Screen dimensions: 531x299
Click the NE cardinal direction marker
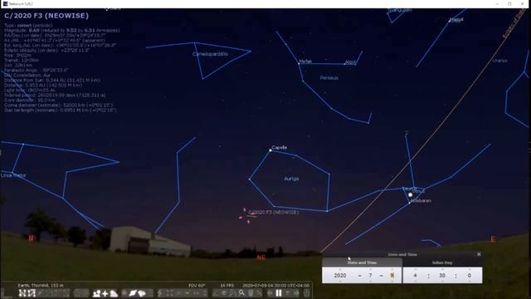[x=261, y=257]
